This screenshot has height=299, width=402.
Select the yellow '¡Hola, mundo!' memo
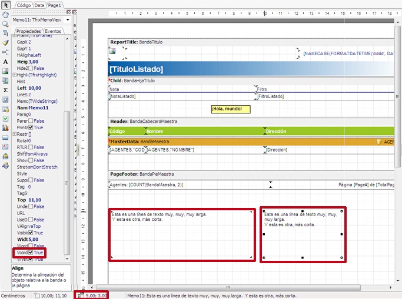click(231, 109)
